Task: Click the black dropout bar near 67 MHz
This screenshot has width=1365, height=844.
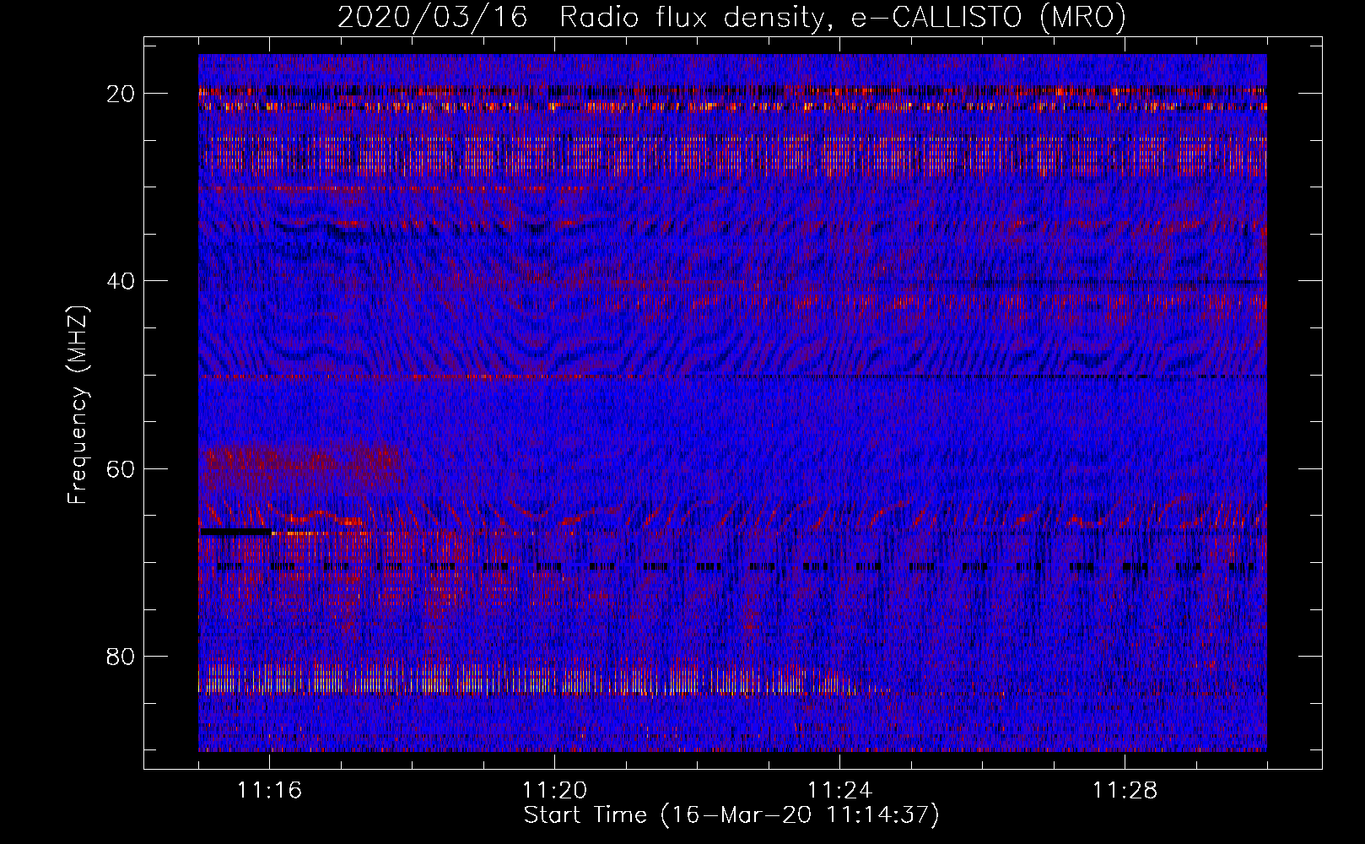Action: [x=236, y=533]
